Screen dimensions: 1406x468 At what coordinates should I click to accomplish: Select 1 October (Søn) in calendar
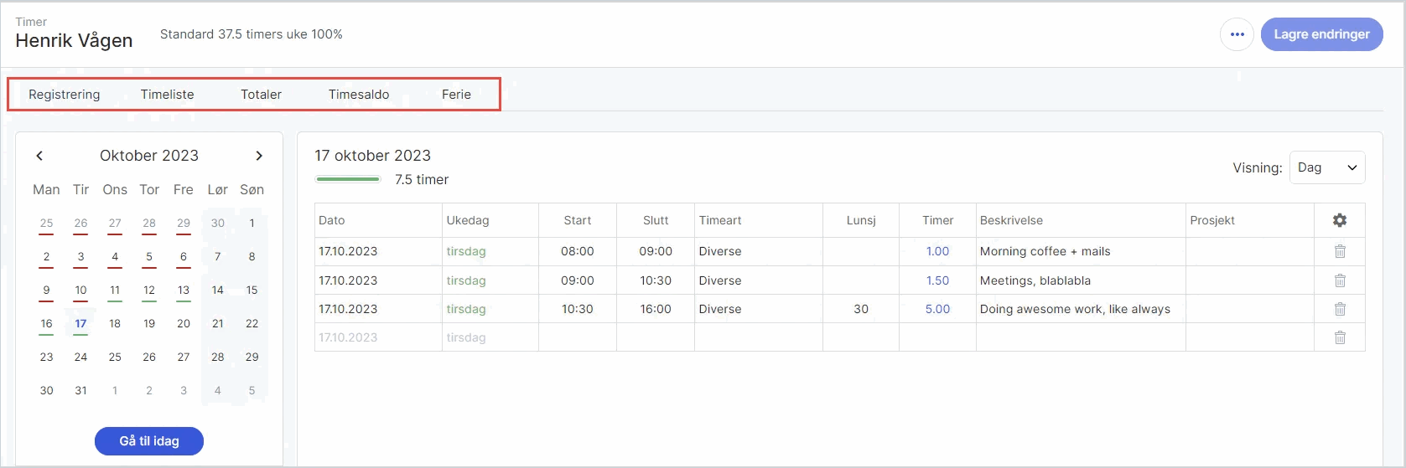point(252,224)
